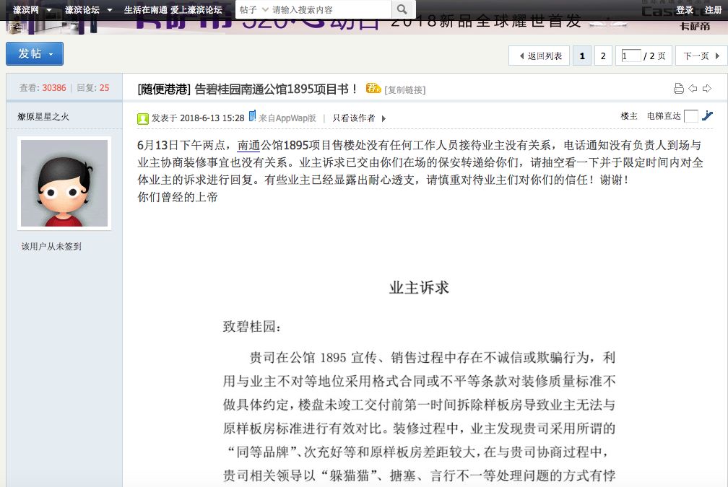Open the underlined 南通 link in post text

point(248,145)
